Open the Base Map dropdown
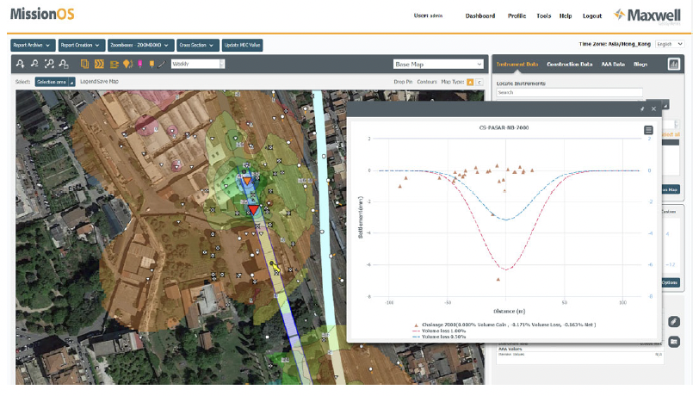Screen dimensions: 699x396 (x=438, y=65)
